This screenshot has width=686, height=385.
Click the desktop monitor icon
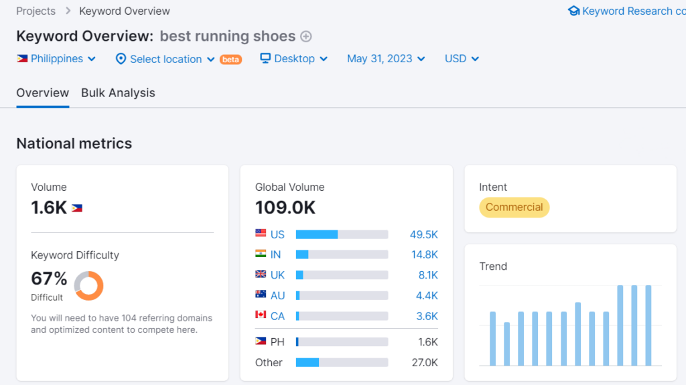pyautogui.click(x=265, y=59)
